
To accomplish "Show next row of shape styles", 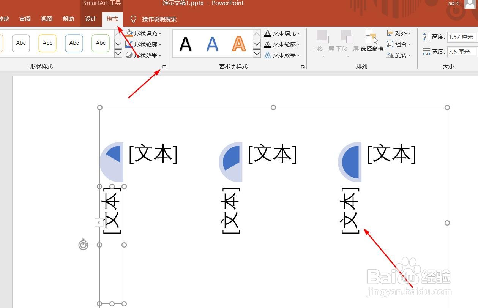I will pyautogui.click(x=118, y=44).
